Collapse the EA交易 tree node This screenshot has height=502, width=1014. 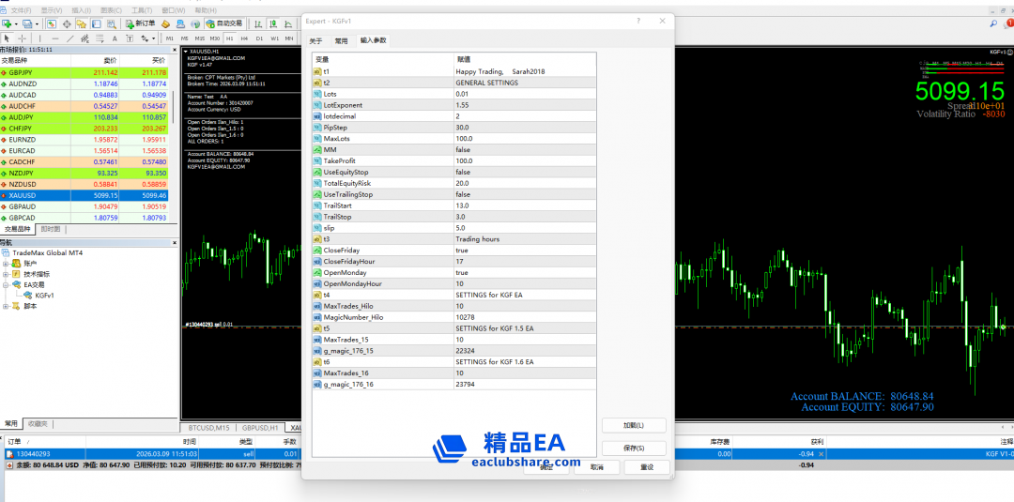tap(6, 284)
